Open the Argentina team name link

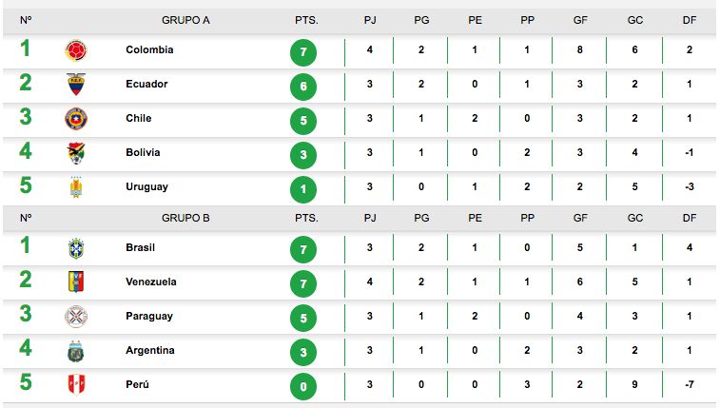tap(150, 350)
